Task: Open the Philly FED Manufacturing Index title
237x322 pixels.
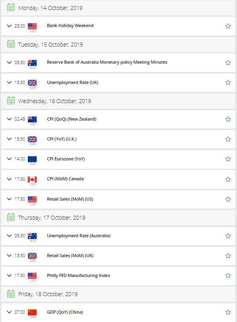Action: 78,275
